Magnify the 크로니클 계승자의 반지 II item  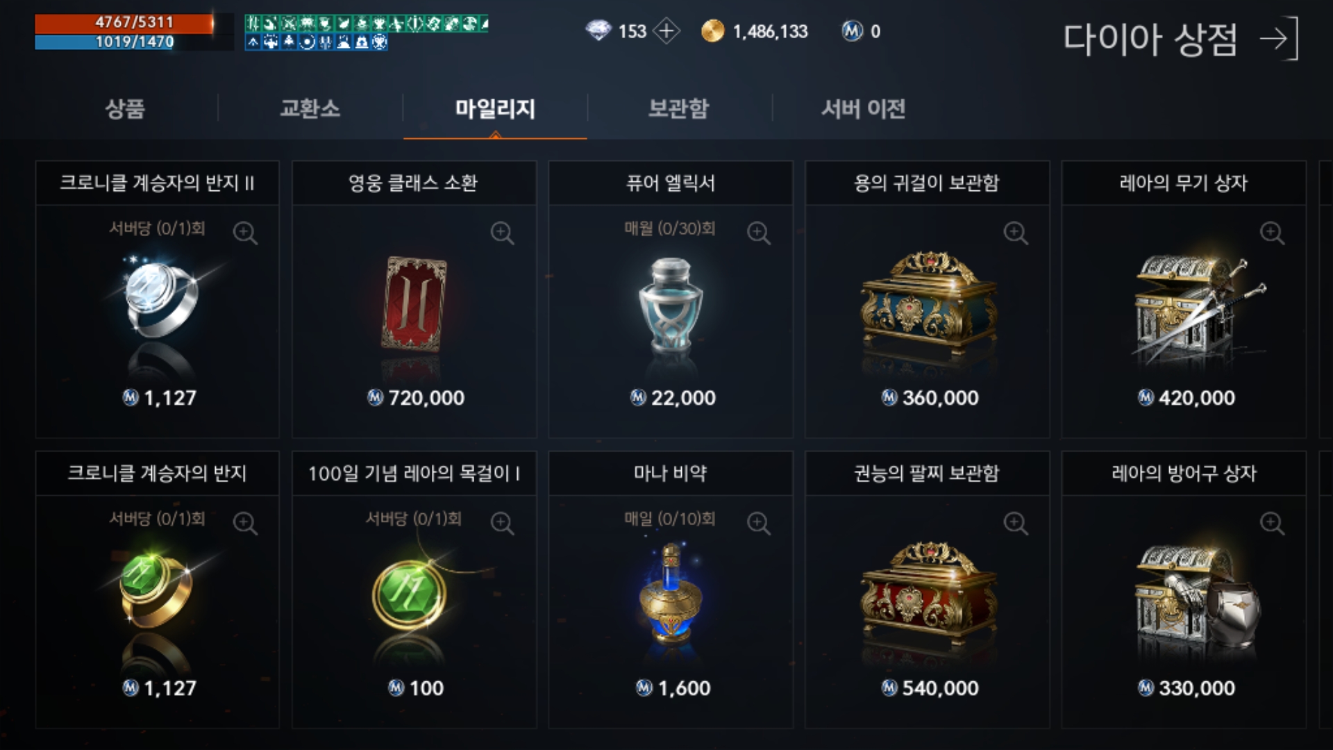[245, 233]
